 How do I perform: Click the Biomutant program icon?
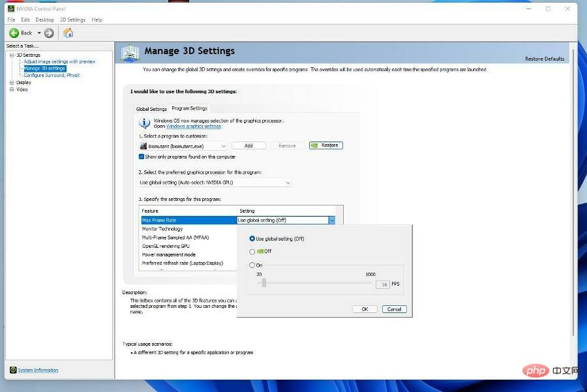(143, 145)
